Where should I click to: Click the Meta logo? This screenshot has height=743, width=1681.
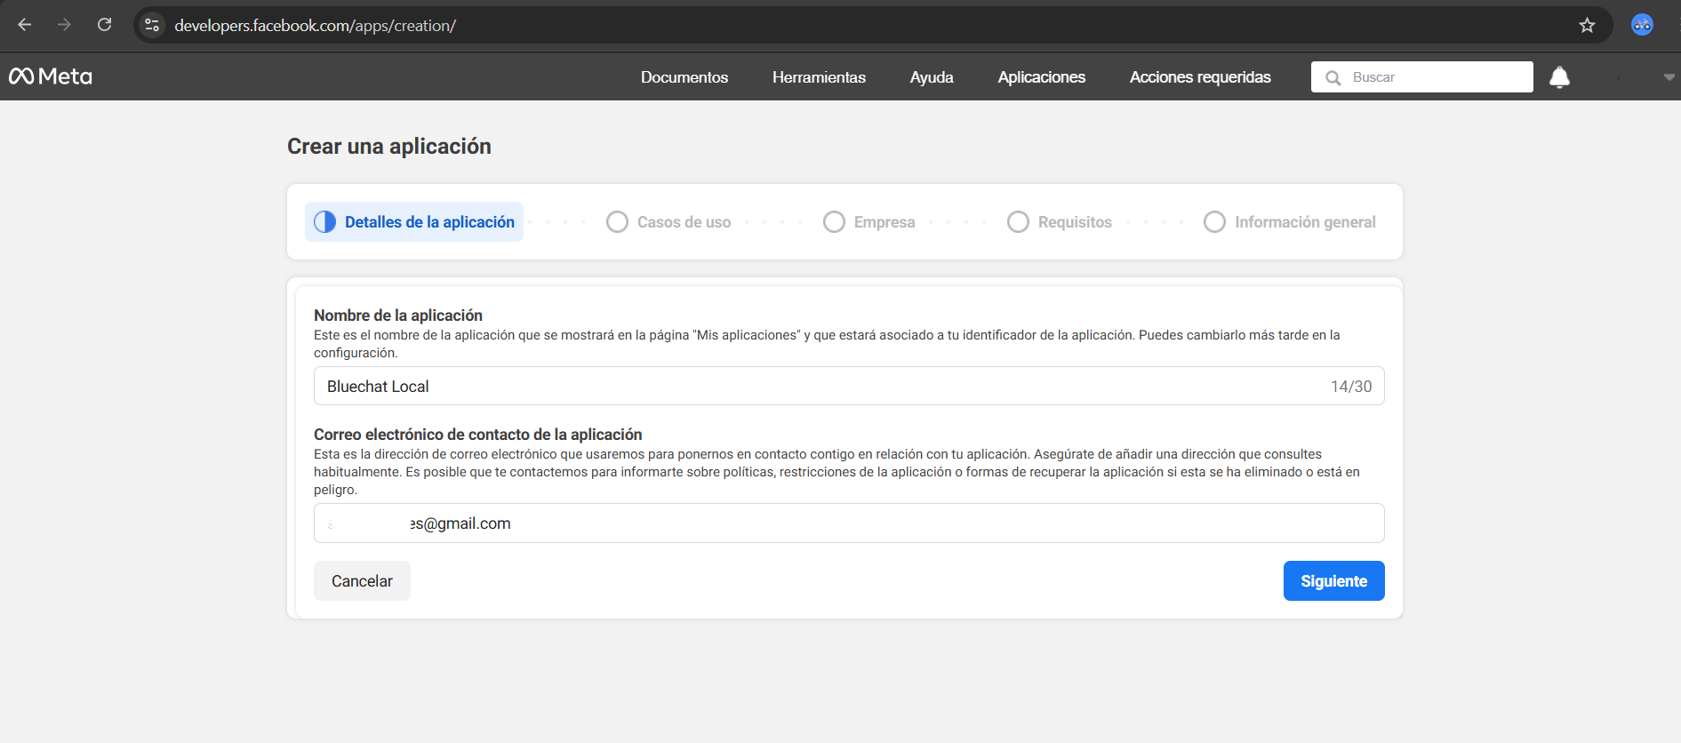pos(51,76)
